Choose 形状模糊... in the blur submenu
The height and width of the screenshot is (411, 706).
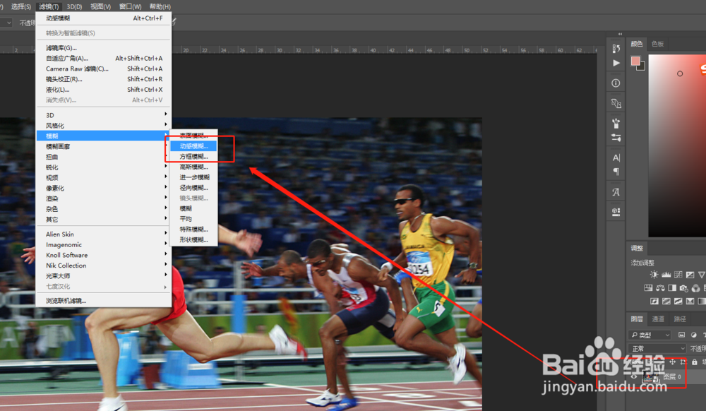point(193,239)
